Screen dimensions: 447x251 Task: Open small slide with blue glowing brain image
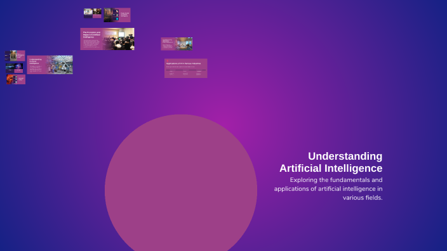point(14,68)
